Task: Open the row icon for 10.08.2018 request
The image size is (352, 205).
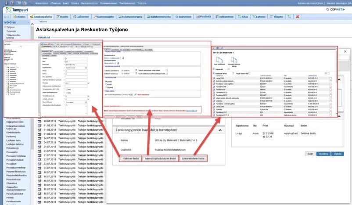Action: click(40, 121)
